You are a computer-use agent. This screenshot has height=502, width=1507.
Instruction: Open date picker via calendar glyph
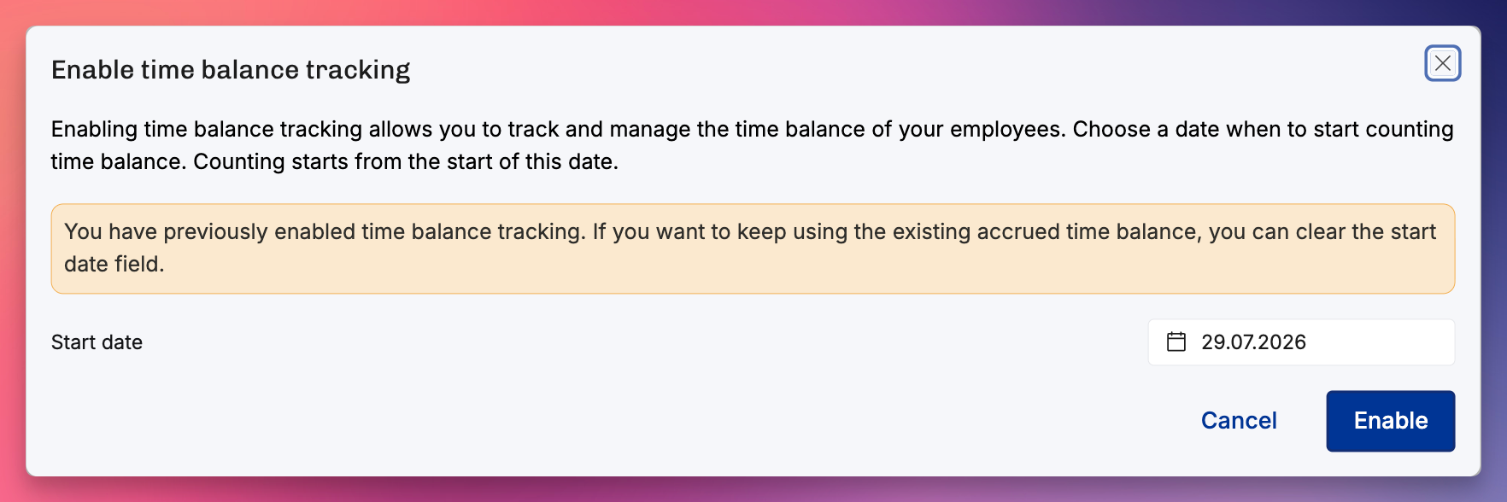click(x=1176, y=342)
